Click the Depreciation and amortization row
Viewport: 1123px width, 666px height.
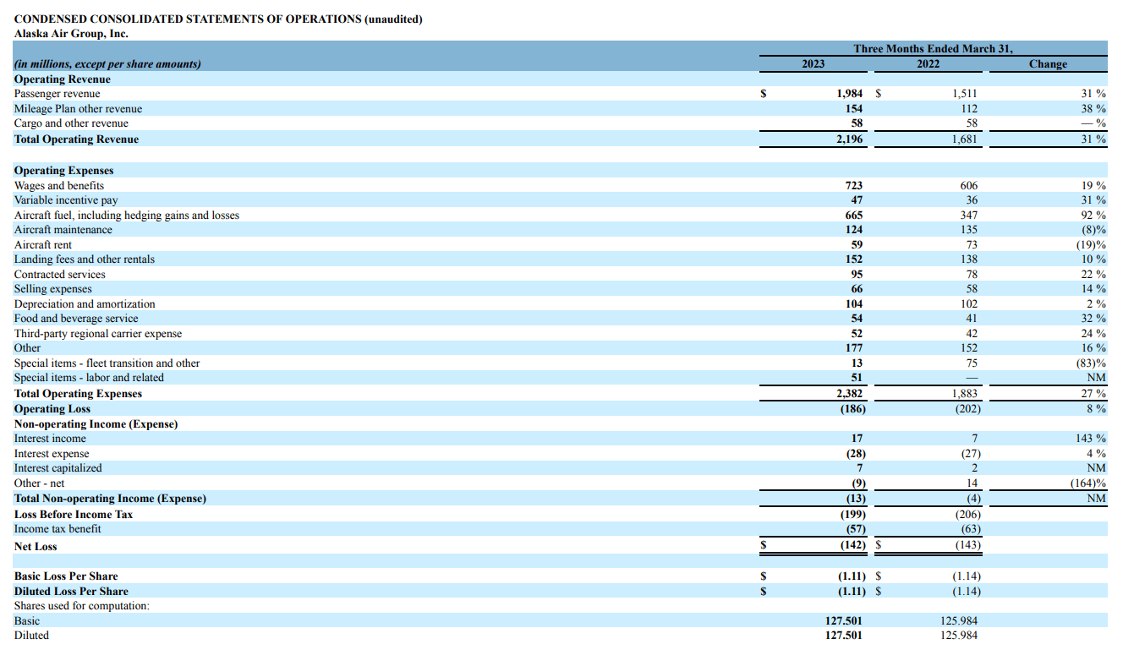[x=85, y=303]
